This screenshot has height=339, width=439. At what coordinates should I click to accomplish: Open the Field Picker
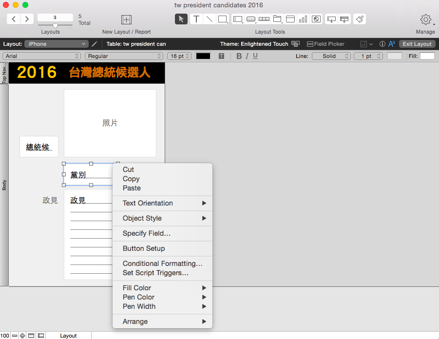(x=325, y=44)
